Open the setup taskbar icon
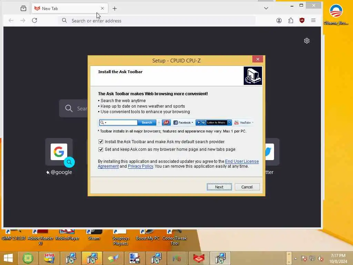353x265 pixels. [x=49, y=258]
